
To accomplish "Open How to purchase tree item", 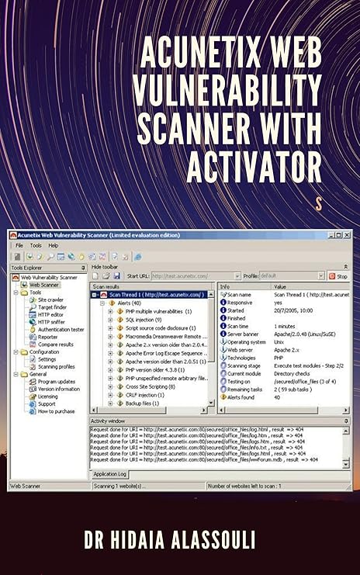I will pos(56,411).
